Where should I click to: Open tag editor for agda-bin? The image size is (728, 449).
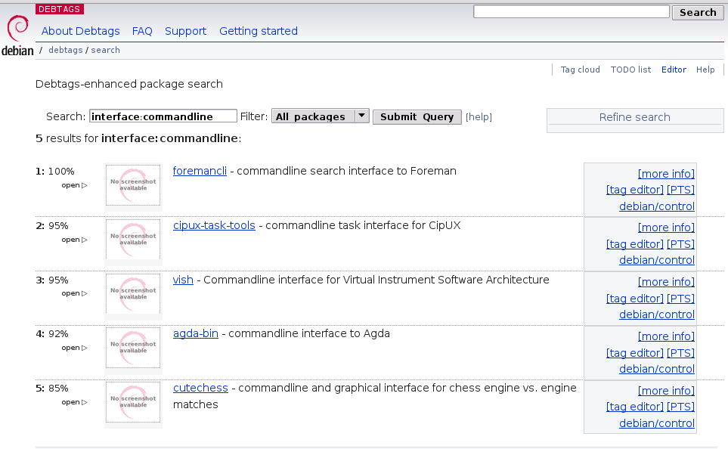pos(634,353)
